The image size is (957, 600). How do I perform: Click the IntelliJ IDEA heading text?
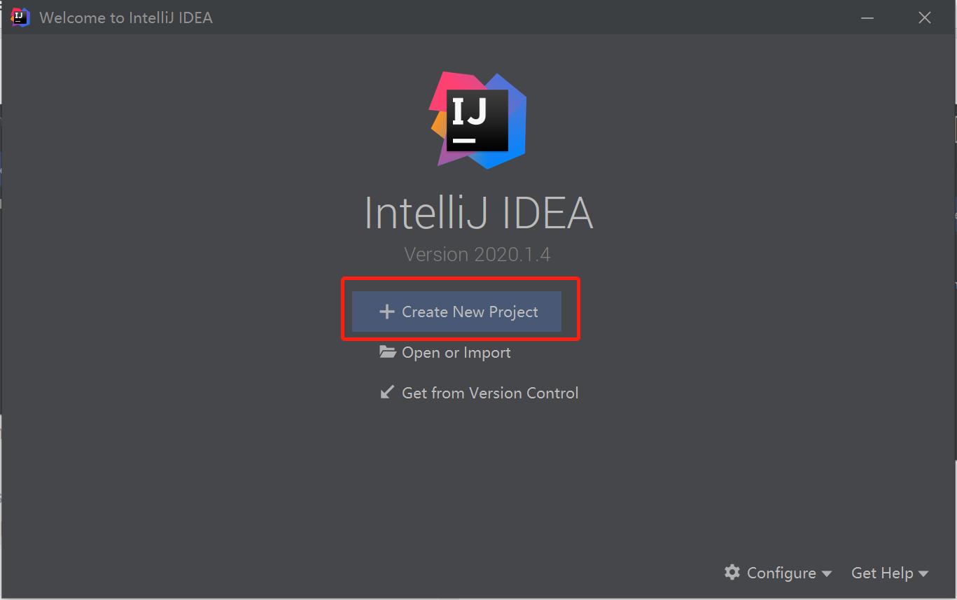pos(478,212)
